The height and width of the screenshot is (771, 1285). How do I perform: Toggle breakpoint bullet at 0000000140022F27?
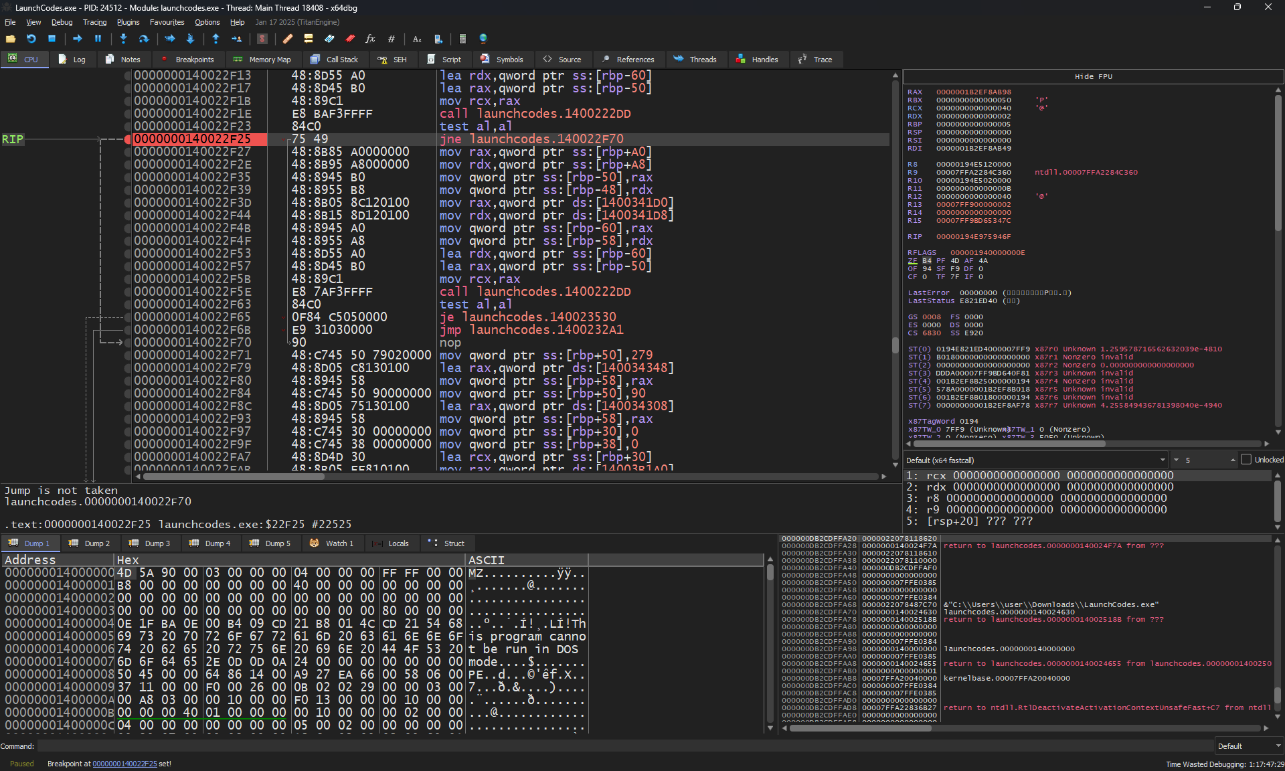(127, 152)
